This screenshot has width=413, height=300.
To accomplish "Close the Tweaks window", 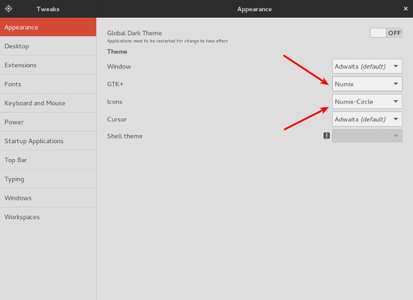I will coord(406,9).
